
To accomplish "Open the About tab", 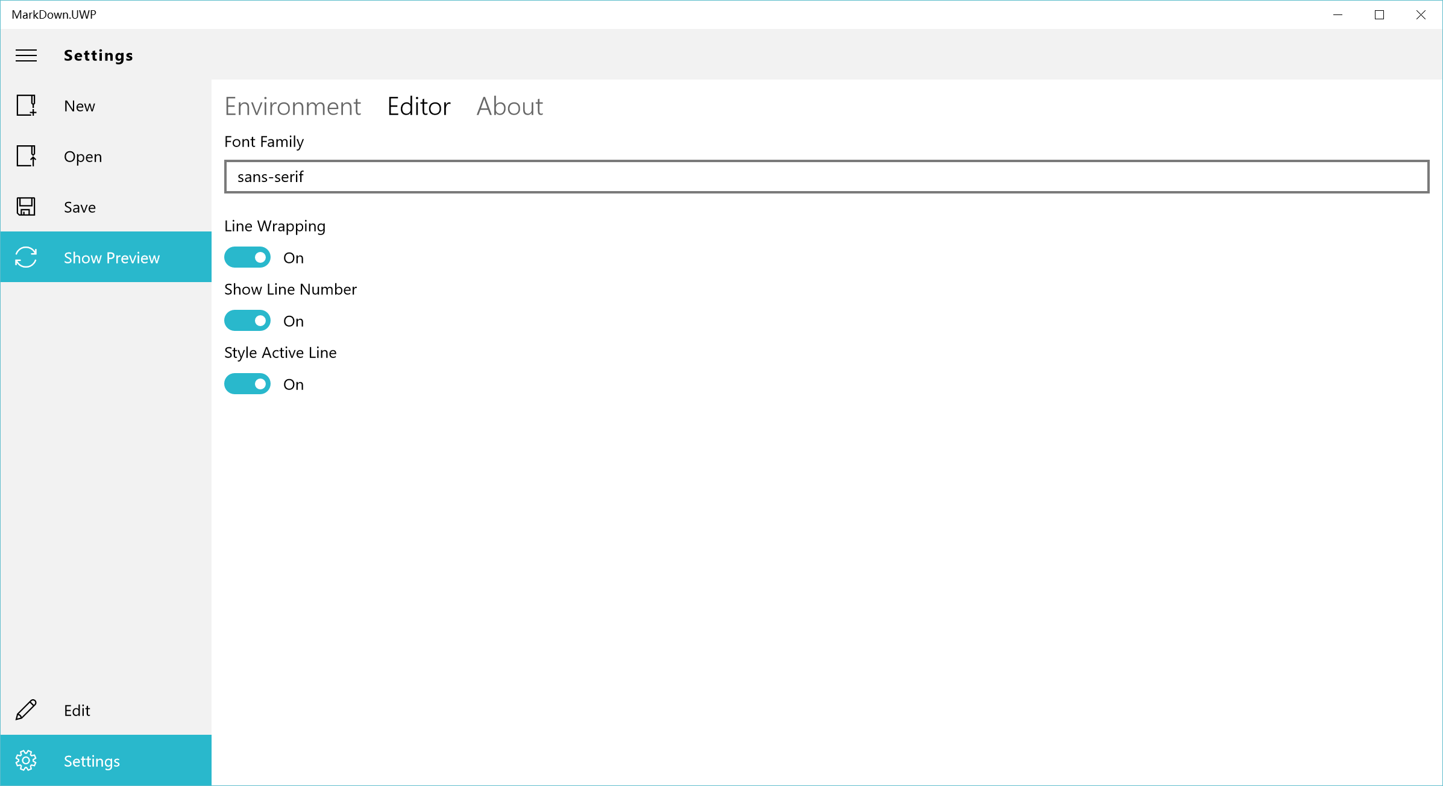I will click(x=509, y=107).
